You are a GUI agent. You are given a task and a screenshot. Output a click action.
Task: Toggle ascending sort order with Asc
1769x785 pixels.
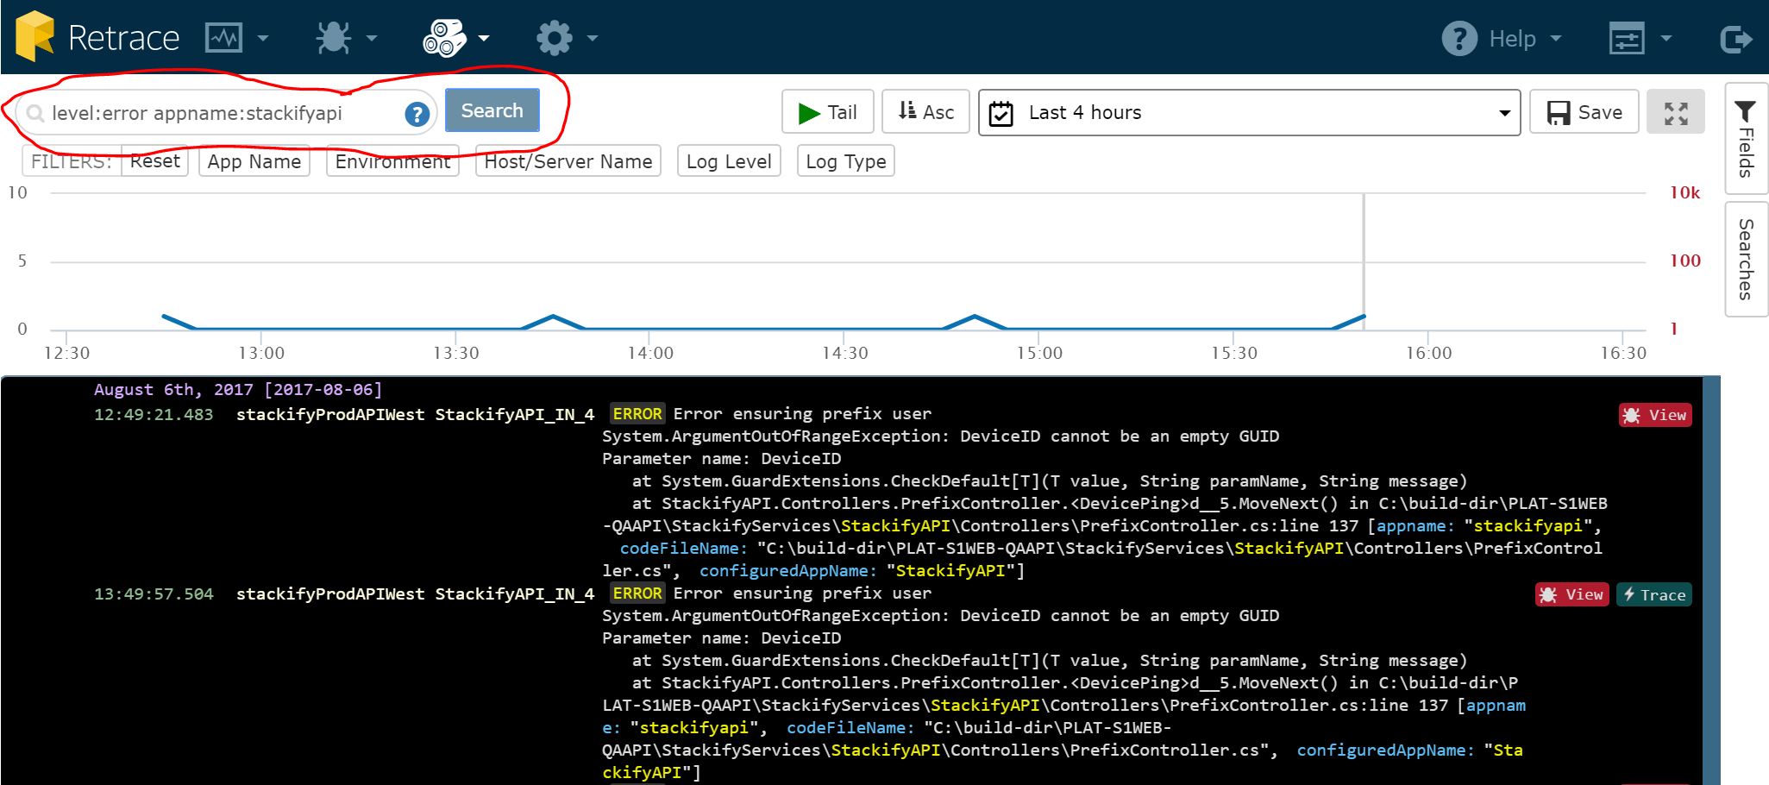coord(925,111)
